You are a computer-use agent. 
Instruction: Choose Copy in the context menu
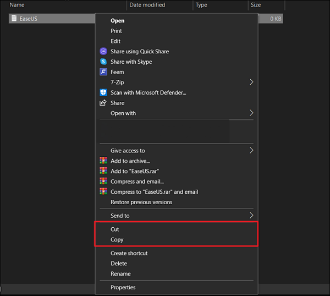click(117, 240)
